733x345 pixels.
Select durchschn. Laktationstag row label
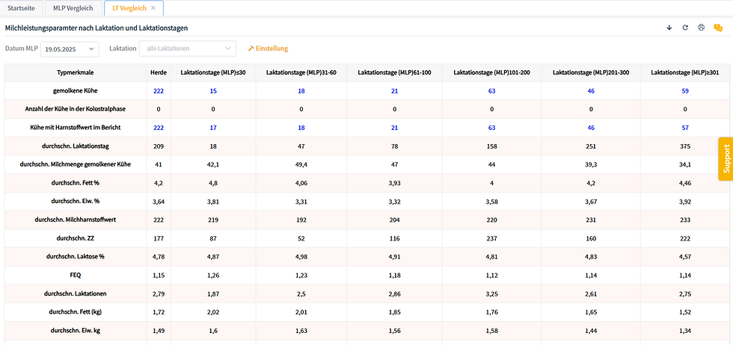pyautogui.click(x=76, y=146)
